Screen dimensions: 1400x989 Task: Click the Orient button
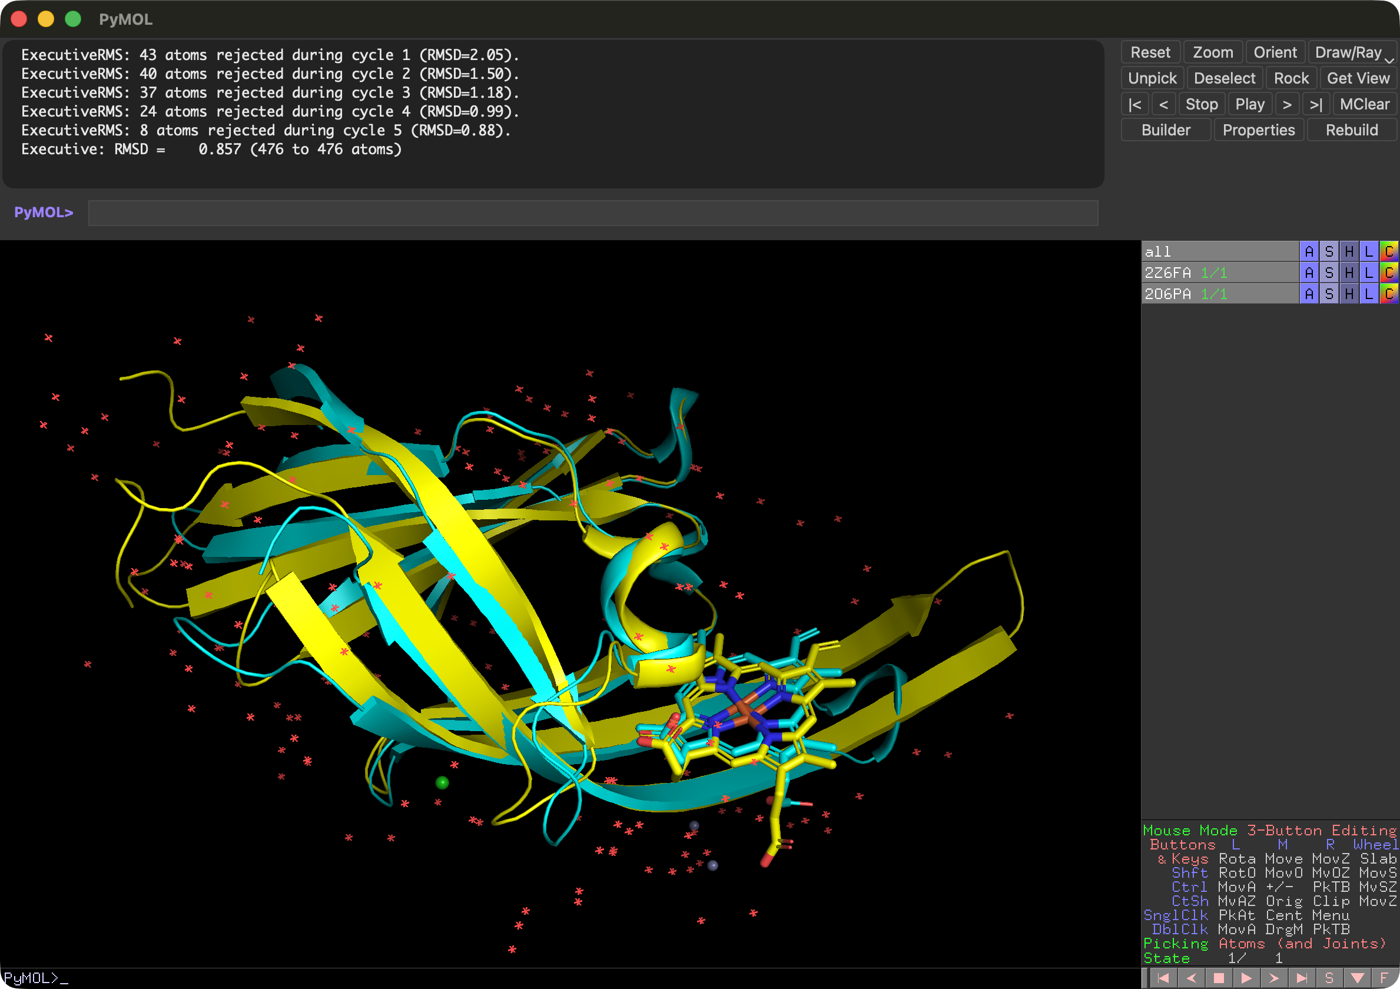[x=1275, y=52]
